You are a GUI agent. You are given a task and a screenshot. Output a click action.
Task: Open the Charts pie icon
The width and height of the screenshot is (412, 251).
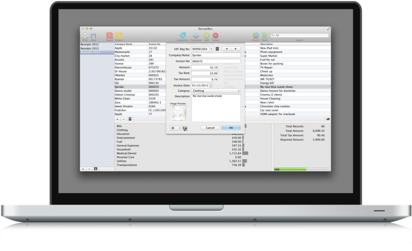256,35
